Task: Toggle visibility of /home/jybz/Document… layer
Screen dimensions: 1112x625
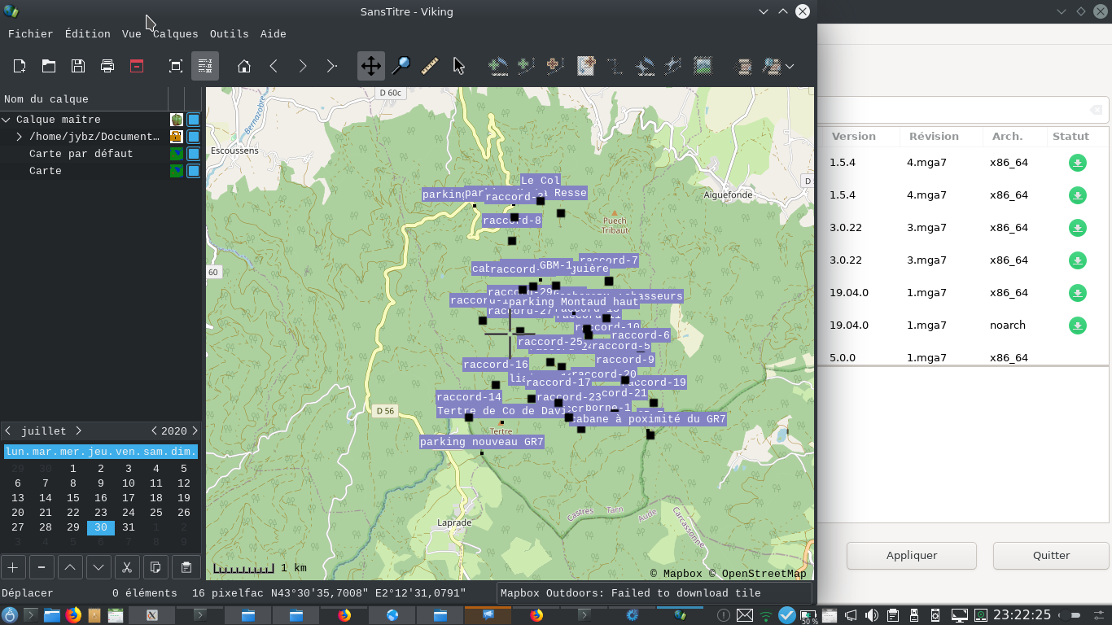Action: (194, 137)
